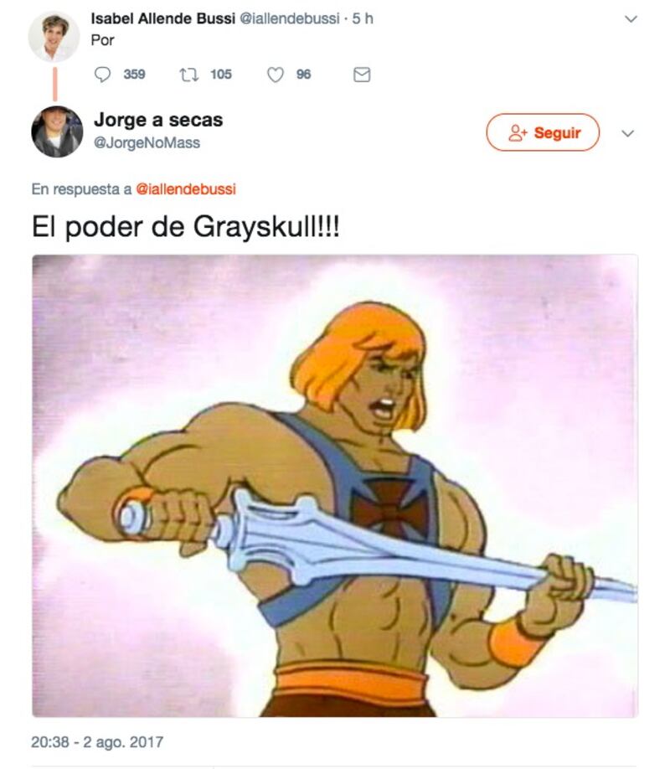This screenshot has height=769, width=670.
Task: Open @iallendebussi mention link
Action: click(186, 189)
